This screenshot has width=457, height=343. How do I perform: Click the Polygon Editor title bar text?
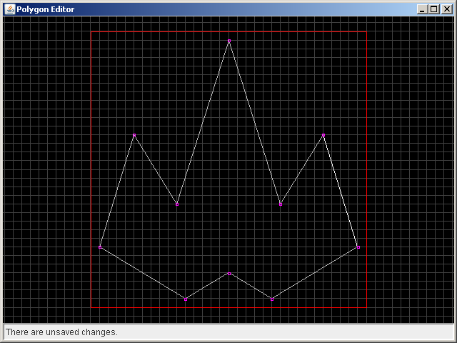tap(45, 9)
